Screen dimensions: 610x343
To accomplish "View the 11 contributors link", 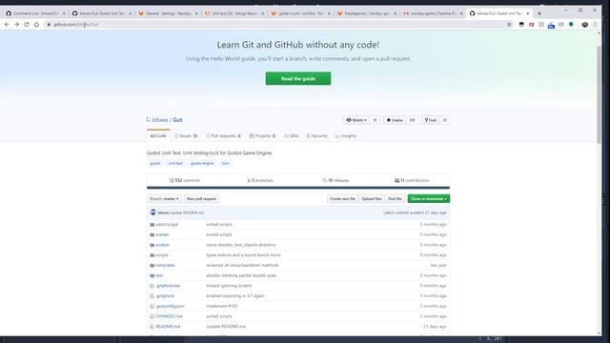I will [x=412, y=180].
